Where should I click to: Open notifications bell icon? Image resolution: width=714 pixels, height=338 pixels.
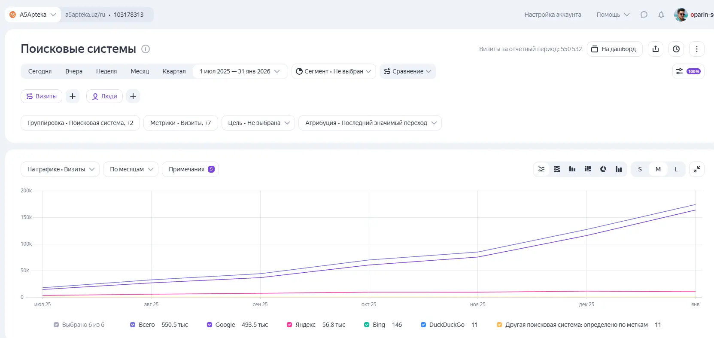[661, 15]
